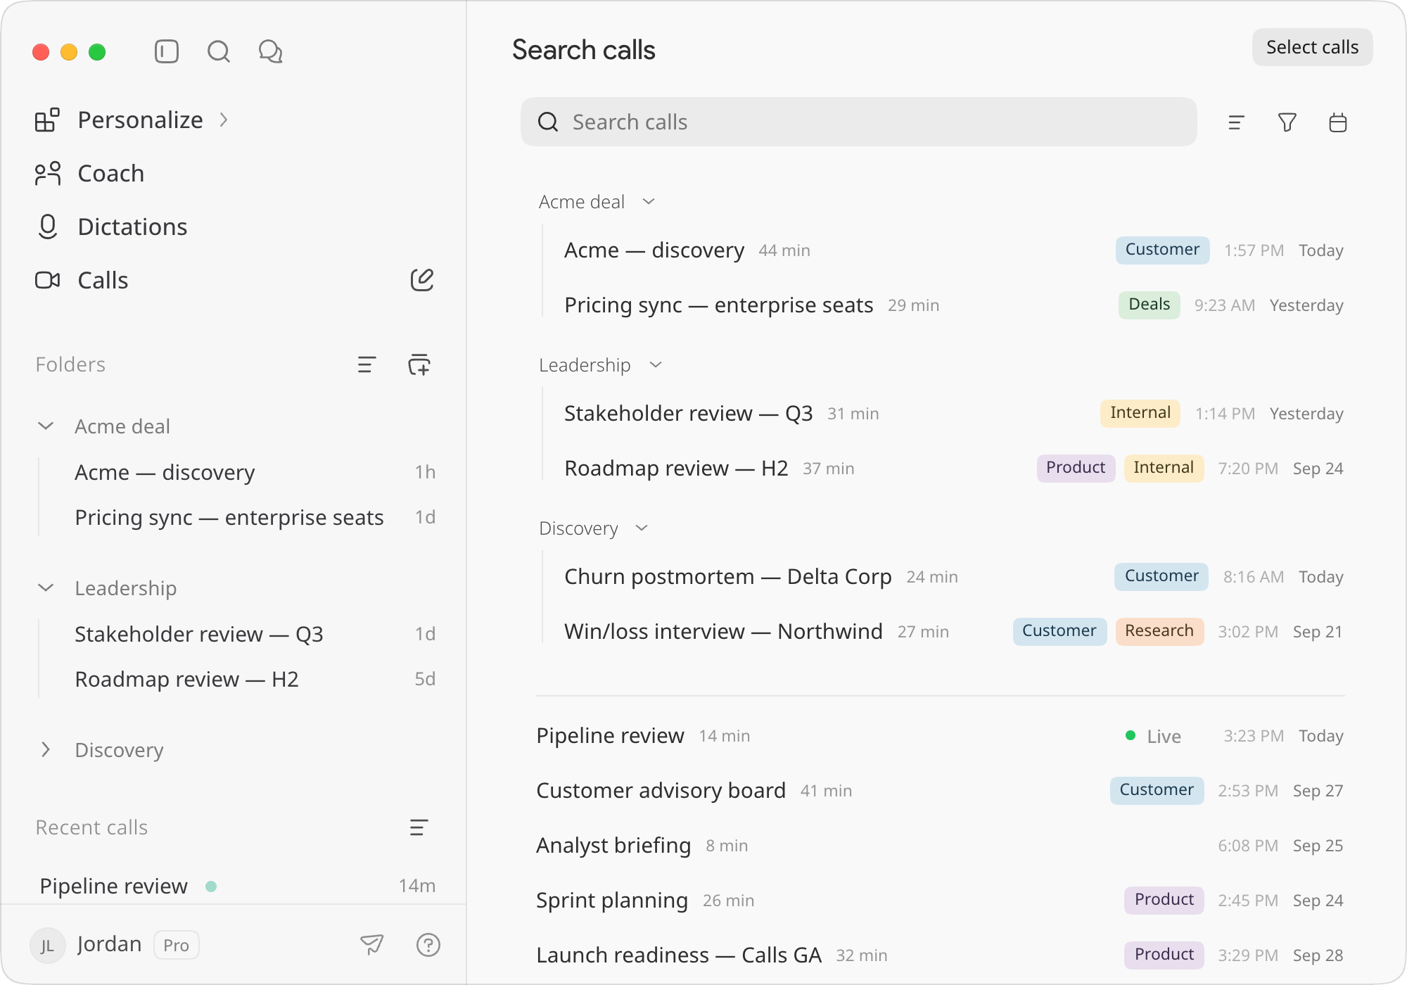Viewport: 1407px width, 985px height.
Task: Click the Dictations microphone icon
Action: pyautogui.click(x=47, y=227)
